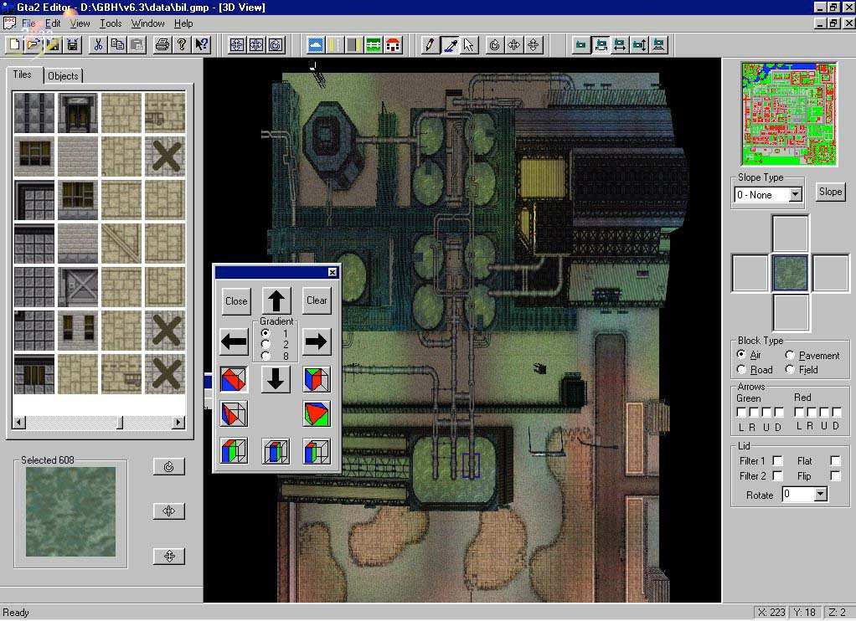Enable the Lid Flat checkbox
Screen dimensions: 856x621
tap(835, 460)
